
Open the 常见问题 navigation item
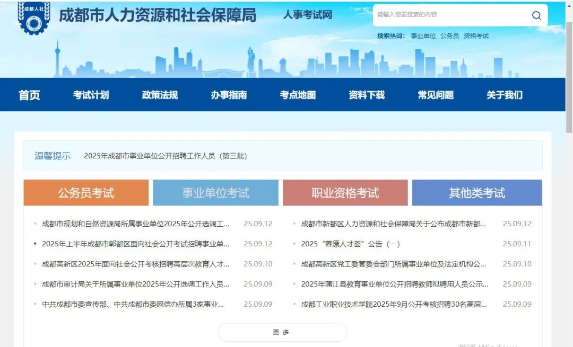coord(436,95)
